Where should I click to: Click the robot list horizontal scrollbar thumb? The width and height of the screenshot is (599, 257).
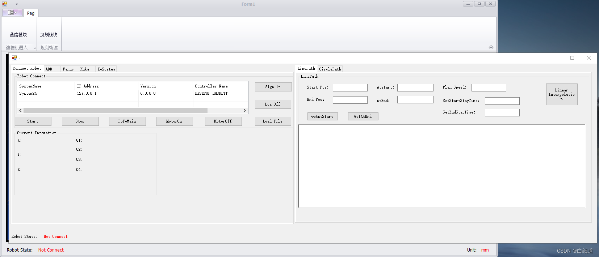[x=116, y=110]
